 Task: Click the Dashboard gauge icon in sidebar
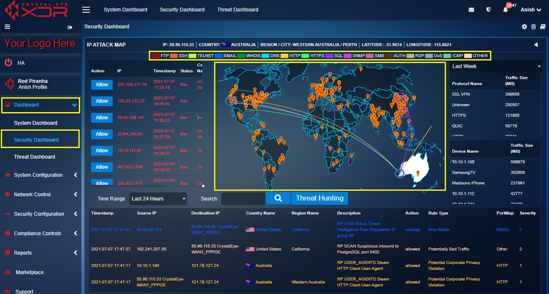(6, 105)
